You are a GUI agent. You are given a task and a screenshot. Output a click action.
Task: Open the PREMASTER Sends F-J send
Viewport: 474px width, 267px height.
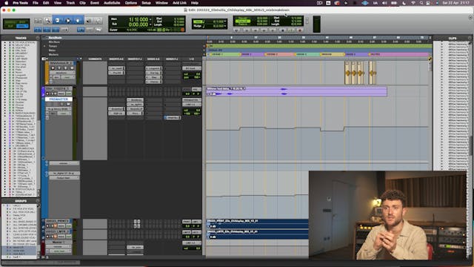[x=173, y=117]
